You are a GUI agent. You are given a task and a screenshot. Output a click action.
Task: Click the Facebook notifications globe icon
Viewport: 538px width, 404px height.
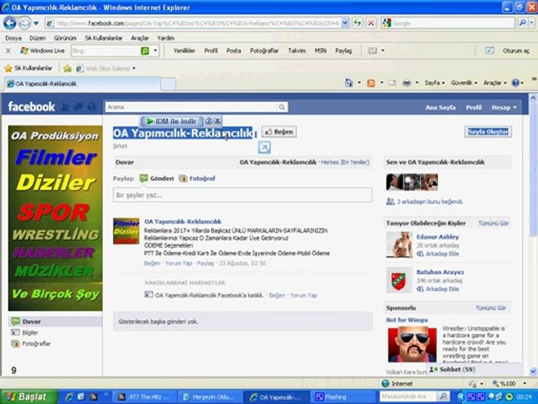pos(91,107)
